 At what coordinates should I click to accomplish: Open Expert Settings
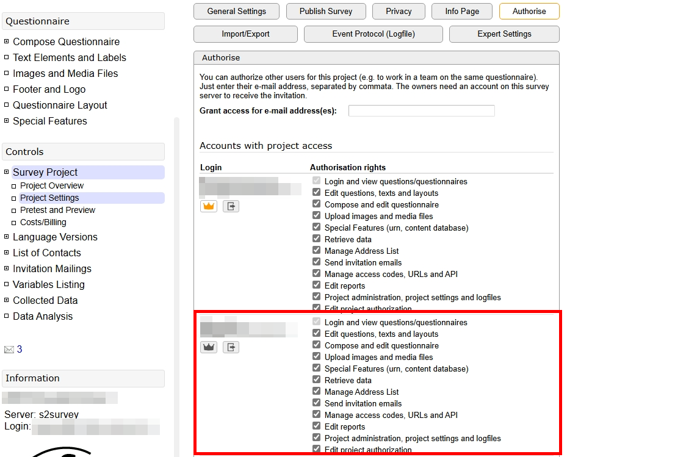tap(504, 34)
